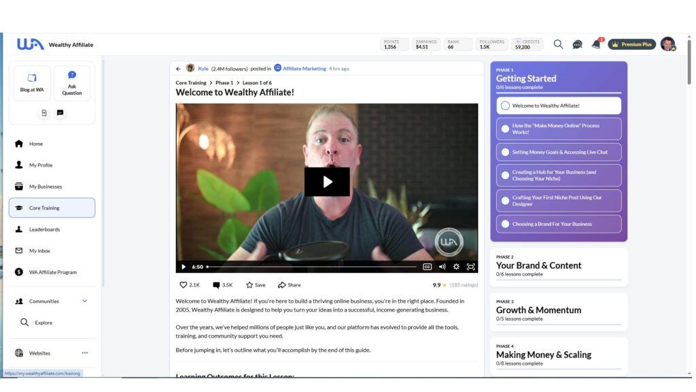
Task: Click the Phase 1 breadcrumb
Action: (224, 82)
